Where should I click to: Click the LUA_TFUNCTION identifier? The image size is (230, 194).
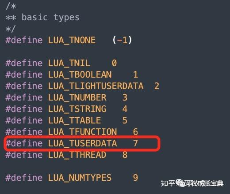(82, 132)
